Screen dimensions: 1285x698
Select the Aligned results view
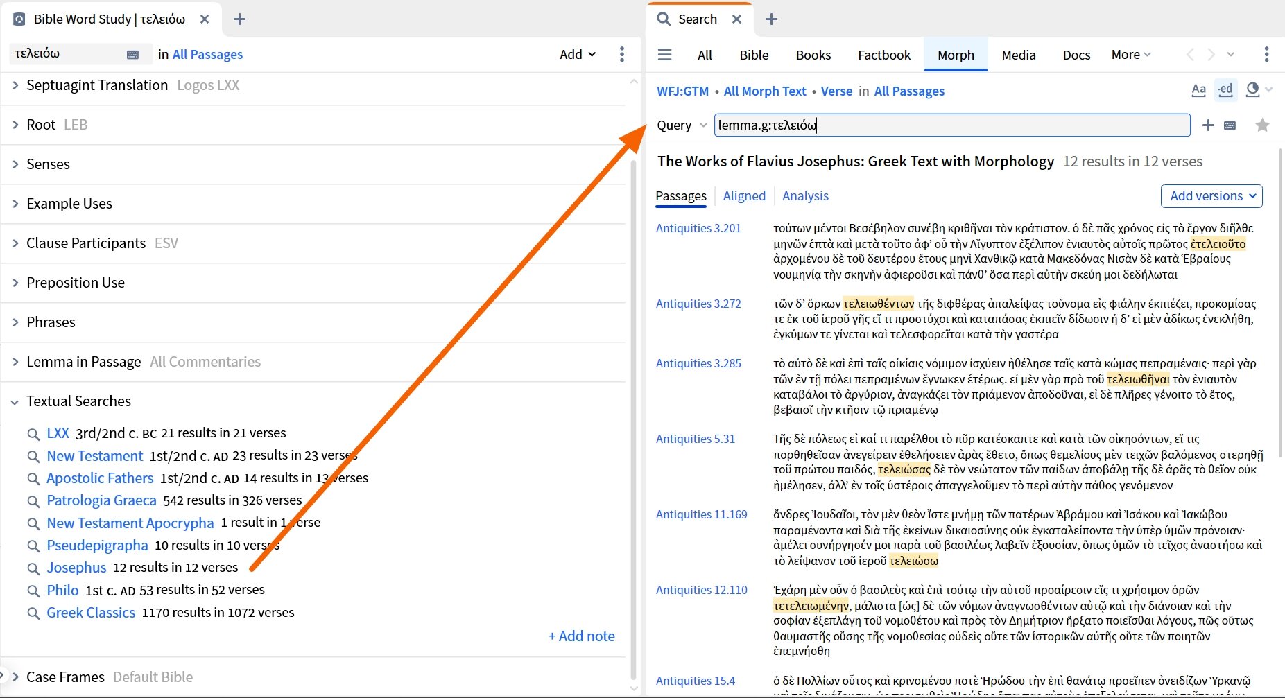[744, 196]
